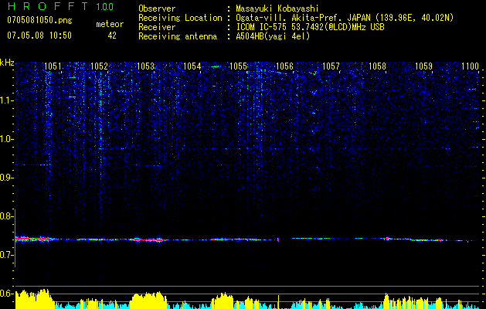Click the 'meteor' label above count
Viewport: 486px width, 309px height.
tap(110, 24)
